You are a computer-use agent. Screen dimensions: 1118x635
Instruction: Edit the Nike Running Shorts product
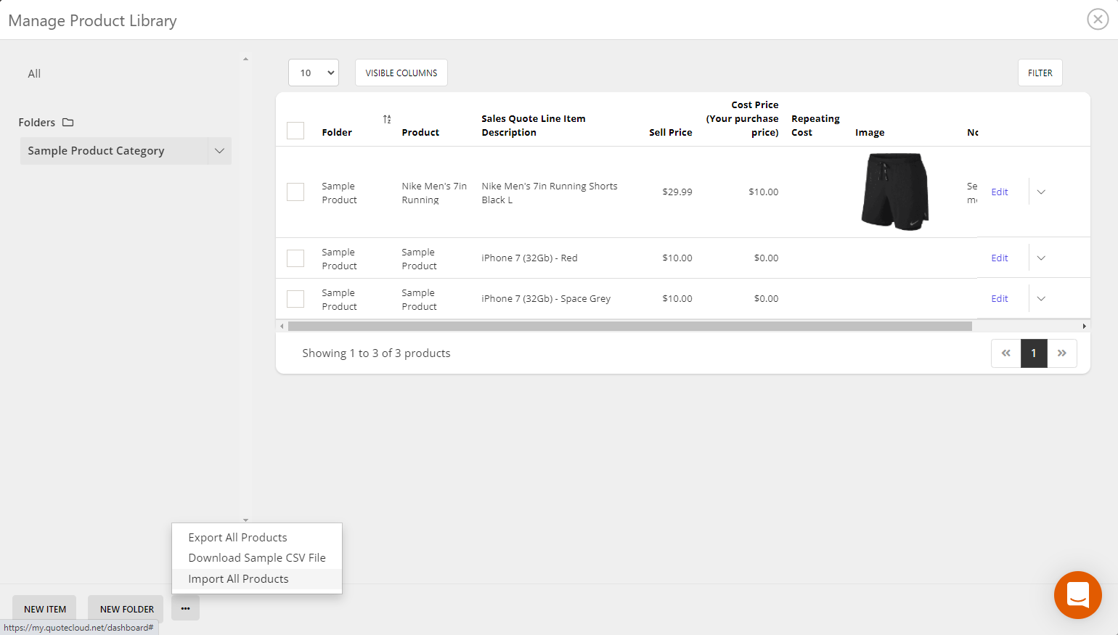coord(1000,192)
